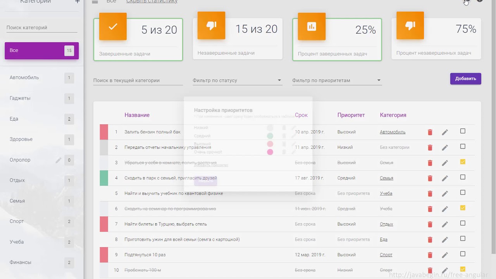Select 'Здоровье' category in sidebar
Viewport: 496px width, 279px height.
coord(42,139)
